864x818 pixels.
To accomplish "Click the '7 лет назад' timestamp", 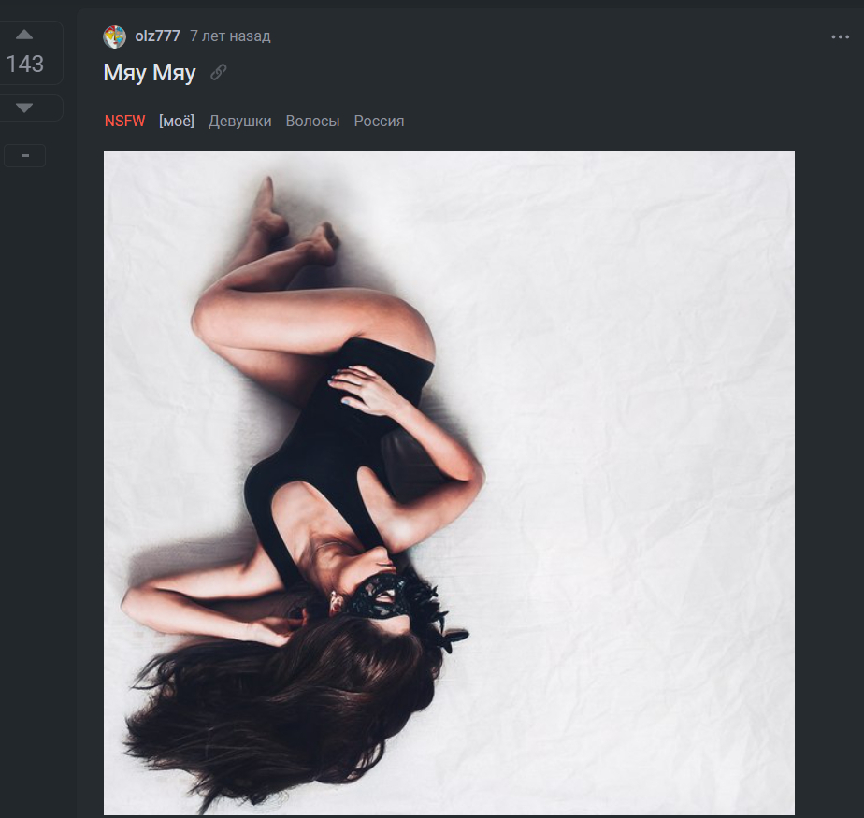I will point(230,36).
